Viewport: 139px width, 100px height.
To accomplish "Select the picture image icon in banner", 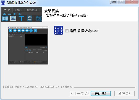I will [x=13, y=18].
